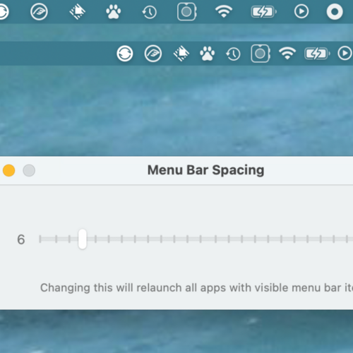Open the Wi-Fi menu in the wide-spaced menu bar

pyautogui.click(x=224, y=11)
